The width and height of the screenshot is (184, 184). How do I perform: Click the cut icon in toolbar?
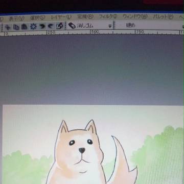coord(8,27)
